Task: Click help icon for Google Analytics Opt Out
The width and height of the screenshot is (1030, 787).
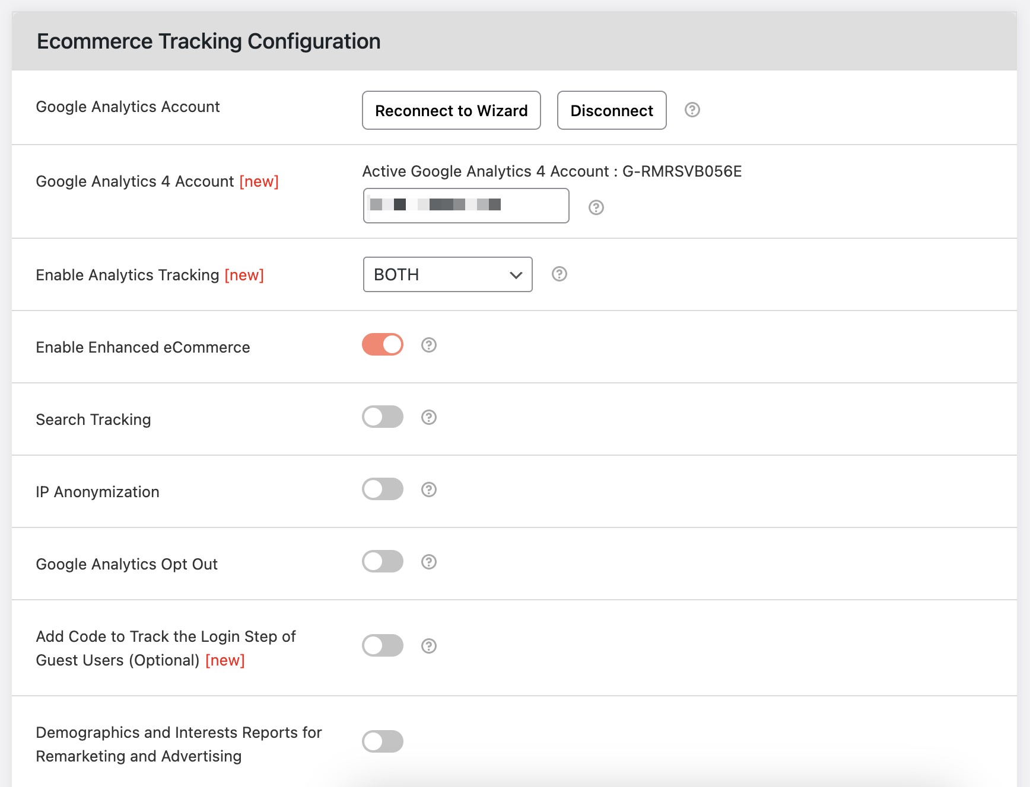Action: coord(428,562)
